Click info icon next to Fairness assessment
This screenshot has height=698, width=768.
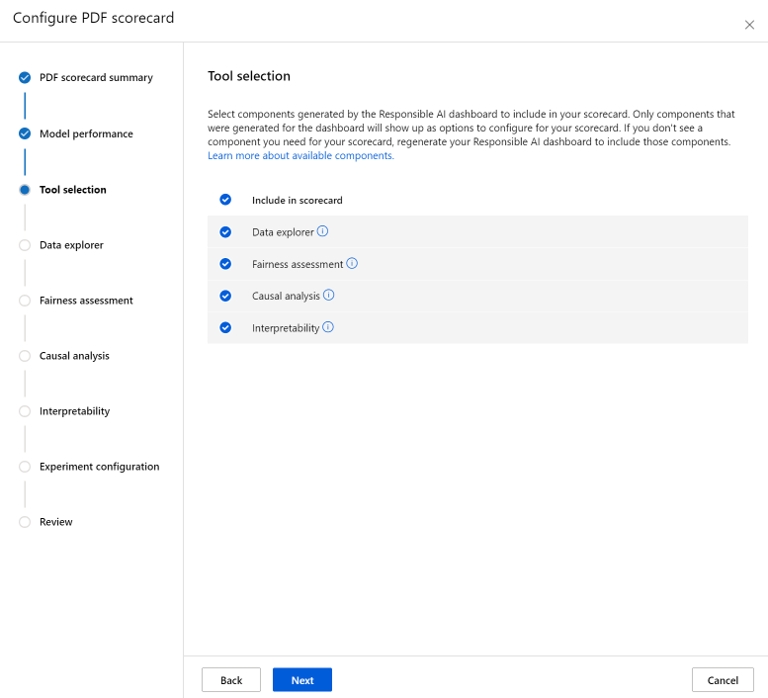tap(352, 264)
